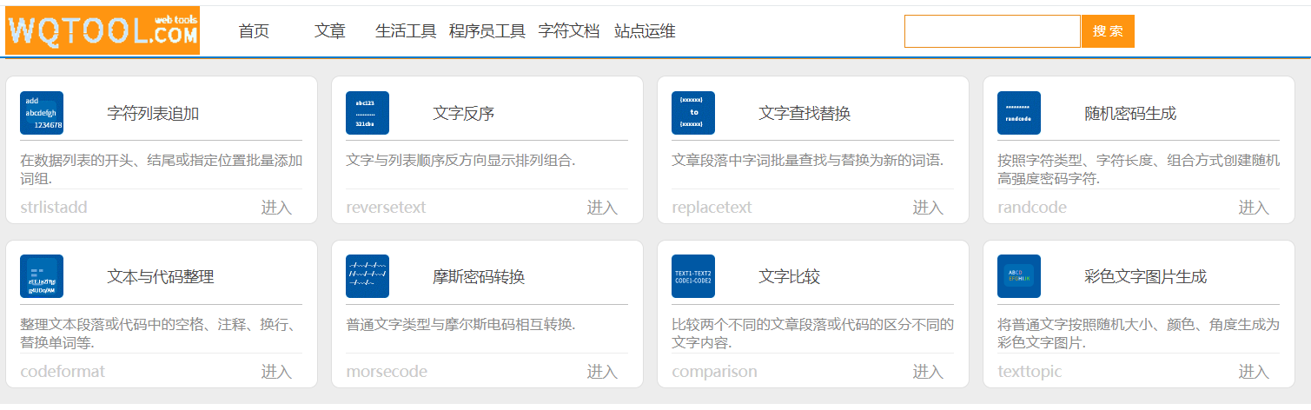Click 进入 on the morsecode card
This screenshot has height=410, width=1311.
[602, 372]
